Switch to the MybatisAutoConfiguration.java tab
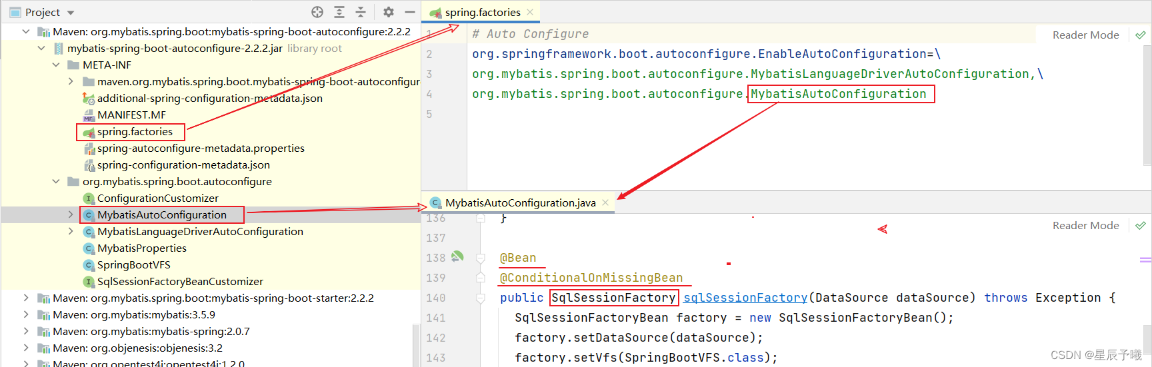Image resolution: width=1152 pixels, height=367 pixels. click(520, 202)
